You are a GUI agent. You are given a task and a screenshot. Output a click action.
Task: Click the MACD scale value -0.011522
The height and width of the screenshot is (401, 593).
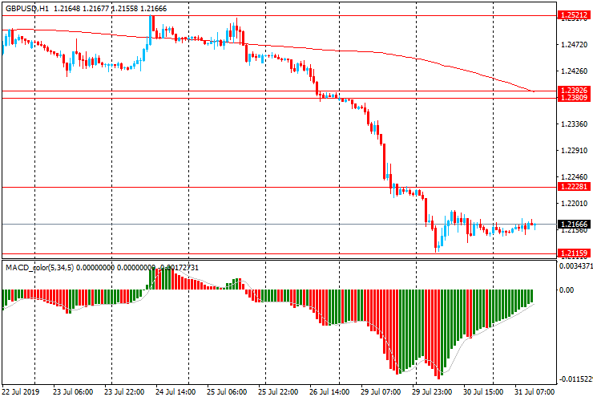click(575, 379)
